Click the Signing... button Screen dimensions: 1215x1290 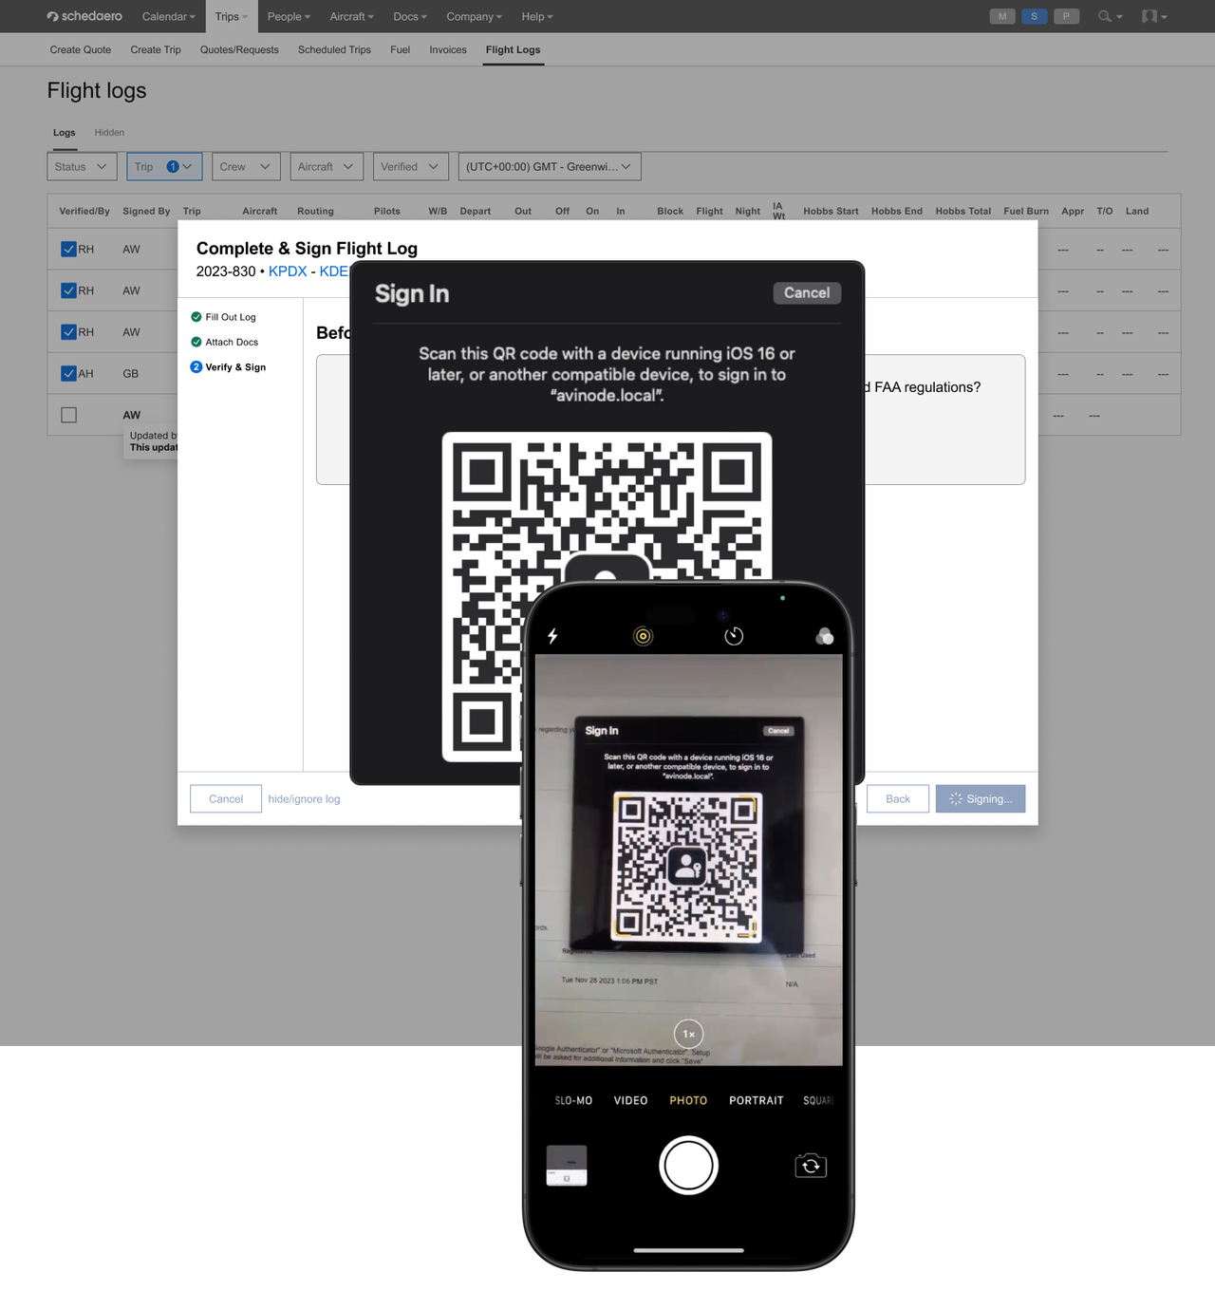coord(981,799)
